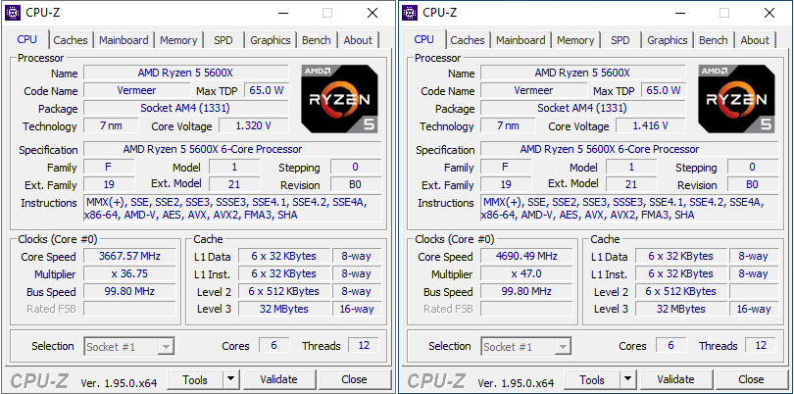Click the Tools button in right window
Screen dimensions: 794x394
592,379
